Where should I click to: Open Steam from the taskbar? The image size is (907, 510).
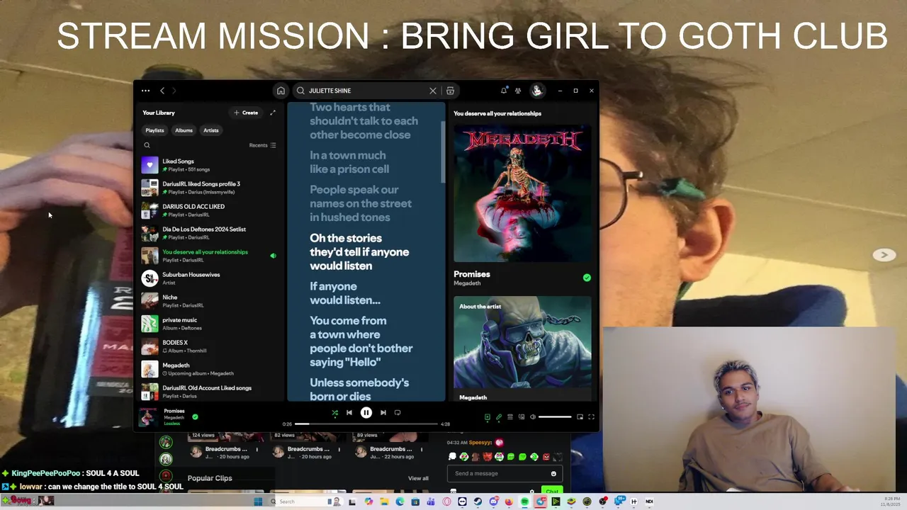[x=478, y=501]
